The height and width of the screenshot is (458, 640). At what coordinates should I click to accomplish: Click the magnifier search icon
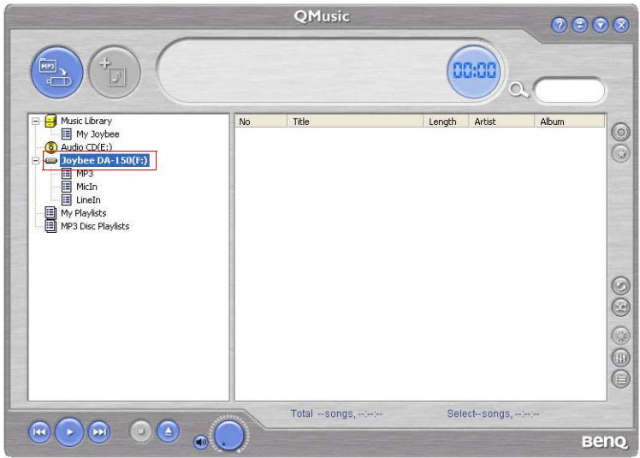pyautogui.click(x=519, y=90)
